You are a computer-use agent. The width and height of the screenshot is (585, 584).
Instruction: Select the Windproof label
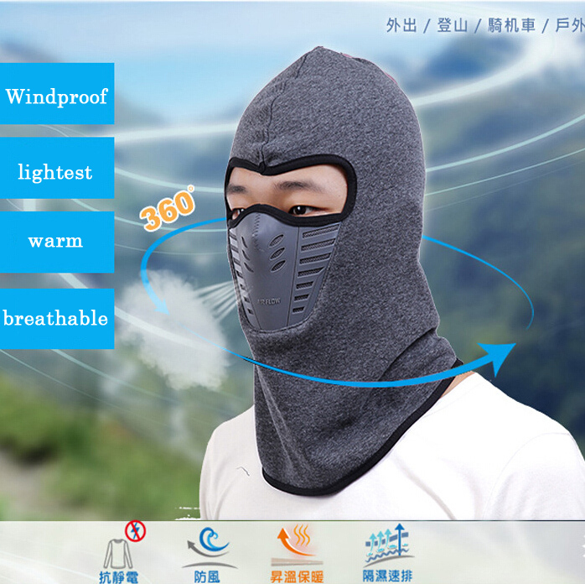click(x=57, y=96)
